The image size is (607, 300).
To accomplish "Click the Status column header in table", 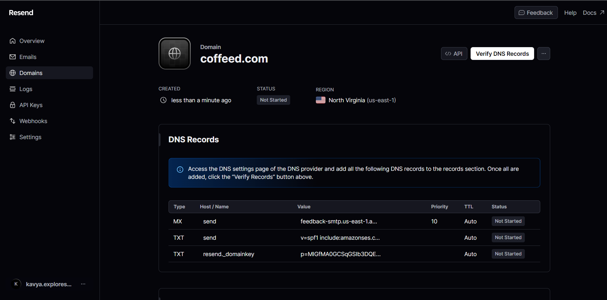I will pos(499,207).
